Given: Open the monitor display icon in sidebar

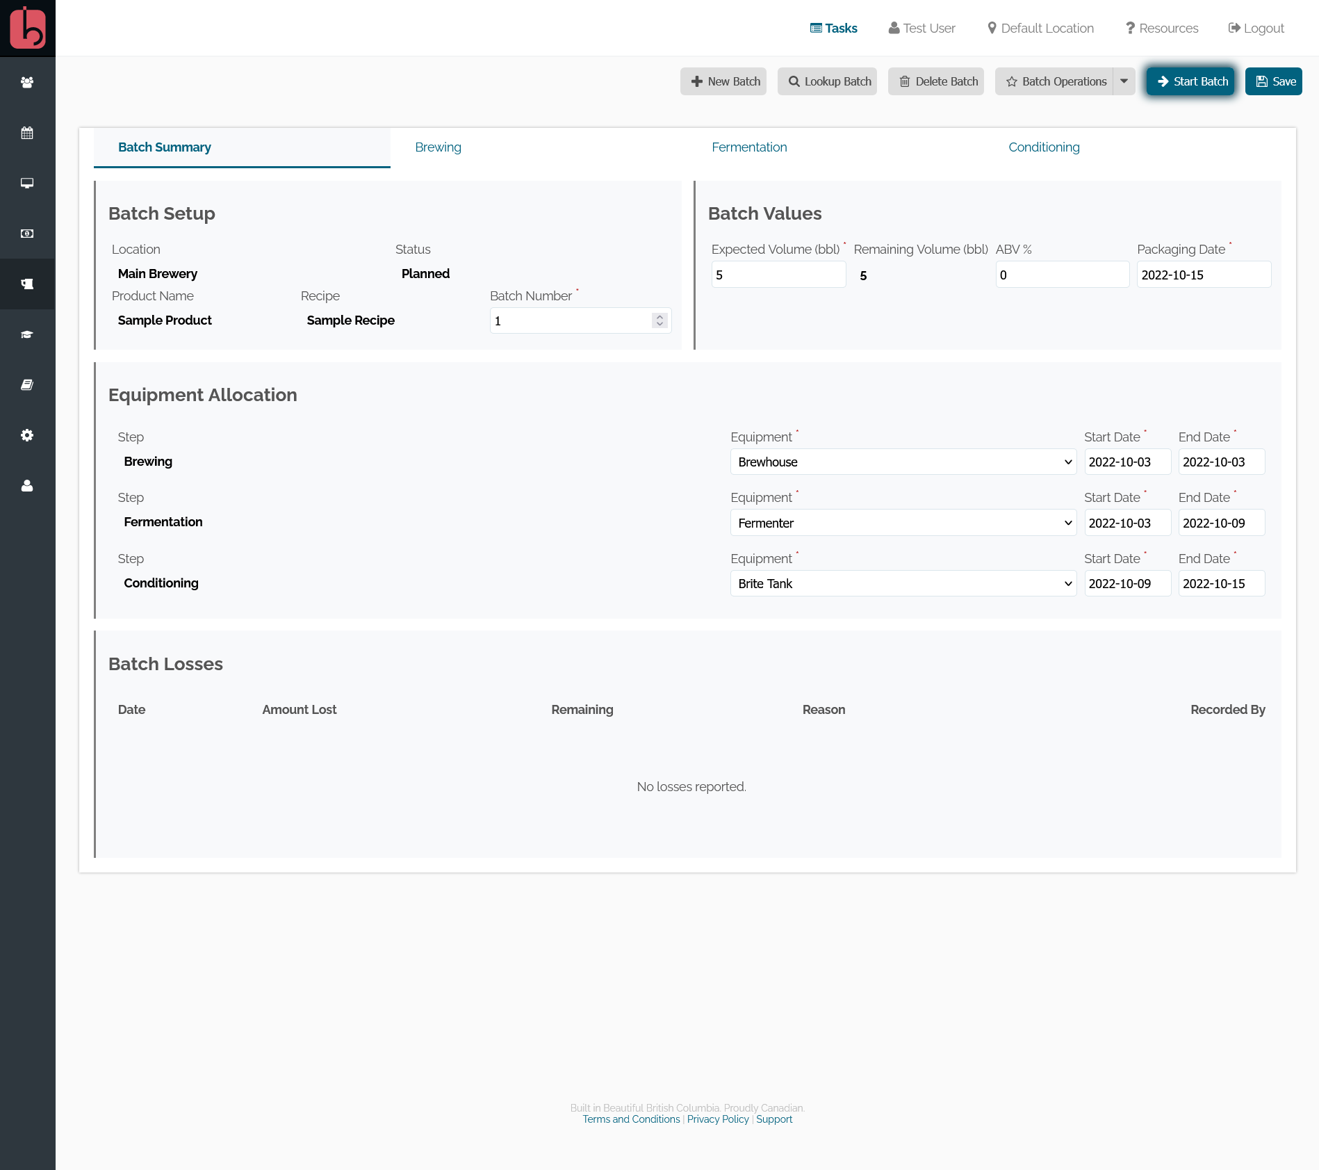Looking at the screenshot, I should (x=27, y=183).
